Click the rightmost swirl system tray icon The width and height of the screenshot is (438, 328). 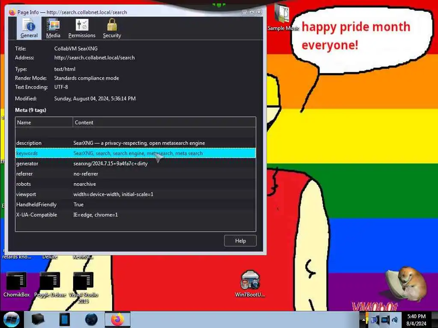[x=395, y=320]
